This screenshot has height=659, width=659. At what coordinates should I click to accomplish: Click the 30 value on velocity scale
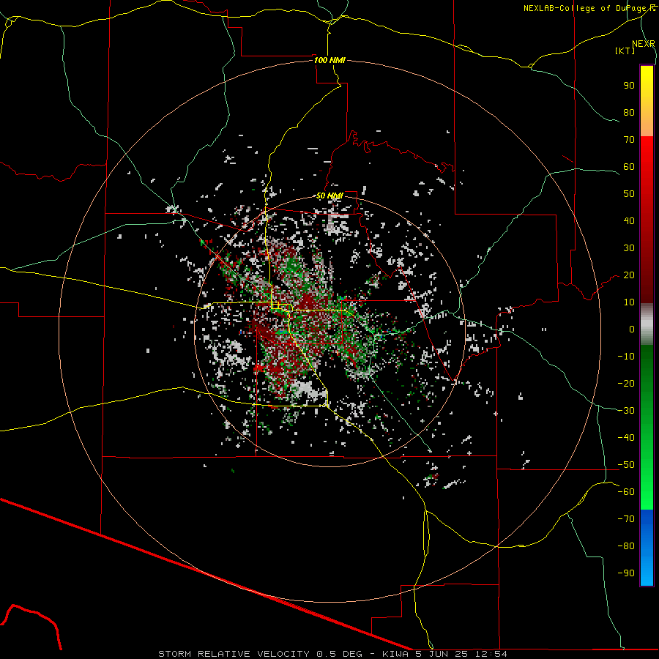pyautogui.click(x=629, y=248)
